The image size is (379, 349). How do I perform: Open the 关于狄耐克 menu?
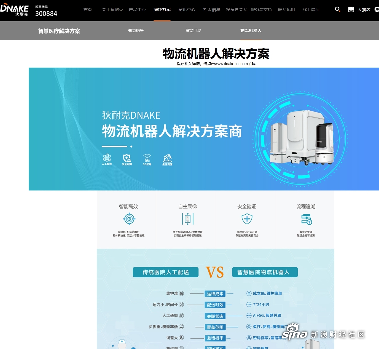click(112, 9)
